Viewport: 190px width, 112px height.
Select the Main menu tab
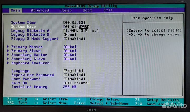click(x=15, y=10)
